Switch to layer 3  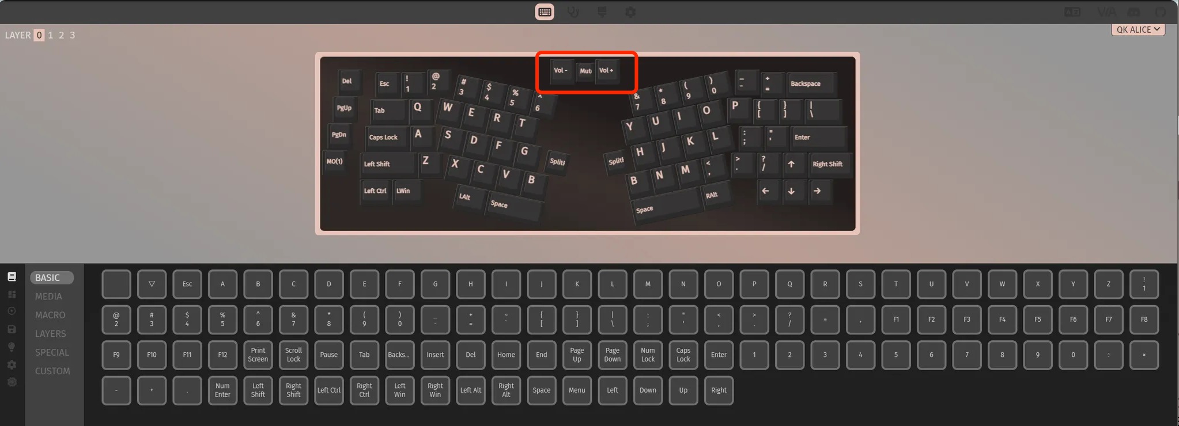click(x=73, y=35)
